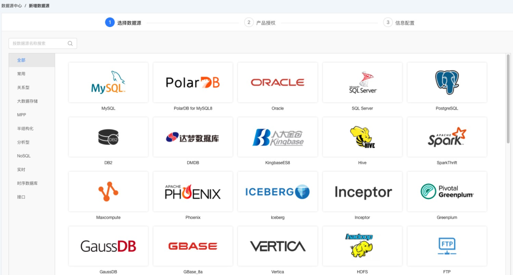Focus the data source name search field
513x275 pixels.
coord(43,44)
